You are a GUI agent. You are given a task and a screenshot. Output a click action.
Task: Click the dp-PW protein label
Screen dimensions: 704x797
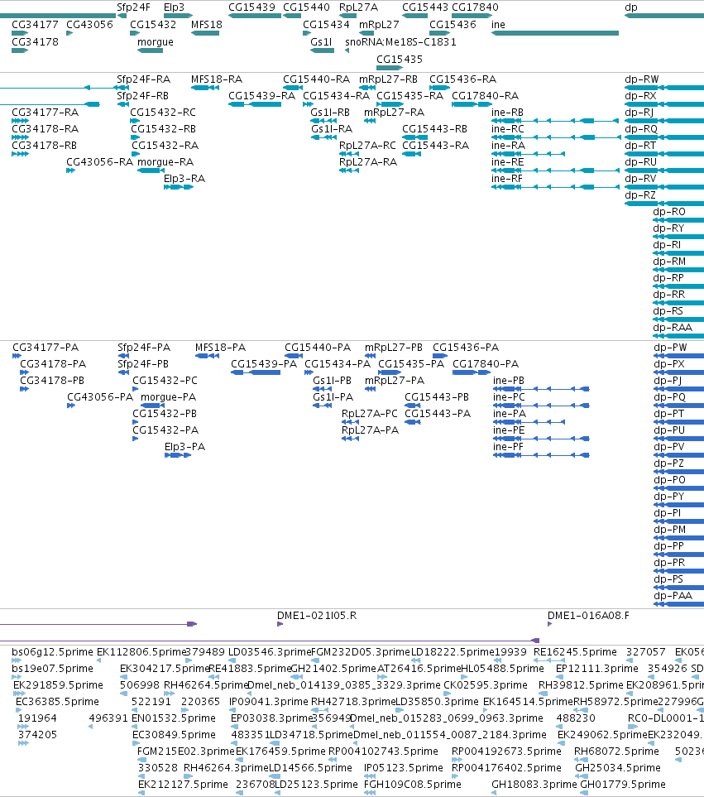point(670,347)
